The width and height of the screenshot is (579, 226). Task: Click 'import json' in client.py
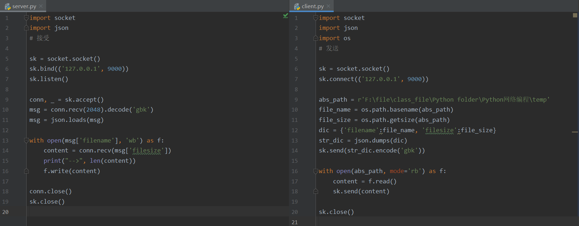click(338, 28)
